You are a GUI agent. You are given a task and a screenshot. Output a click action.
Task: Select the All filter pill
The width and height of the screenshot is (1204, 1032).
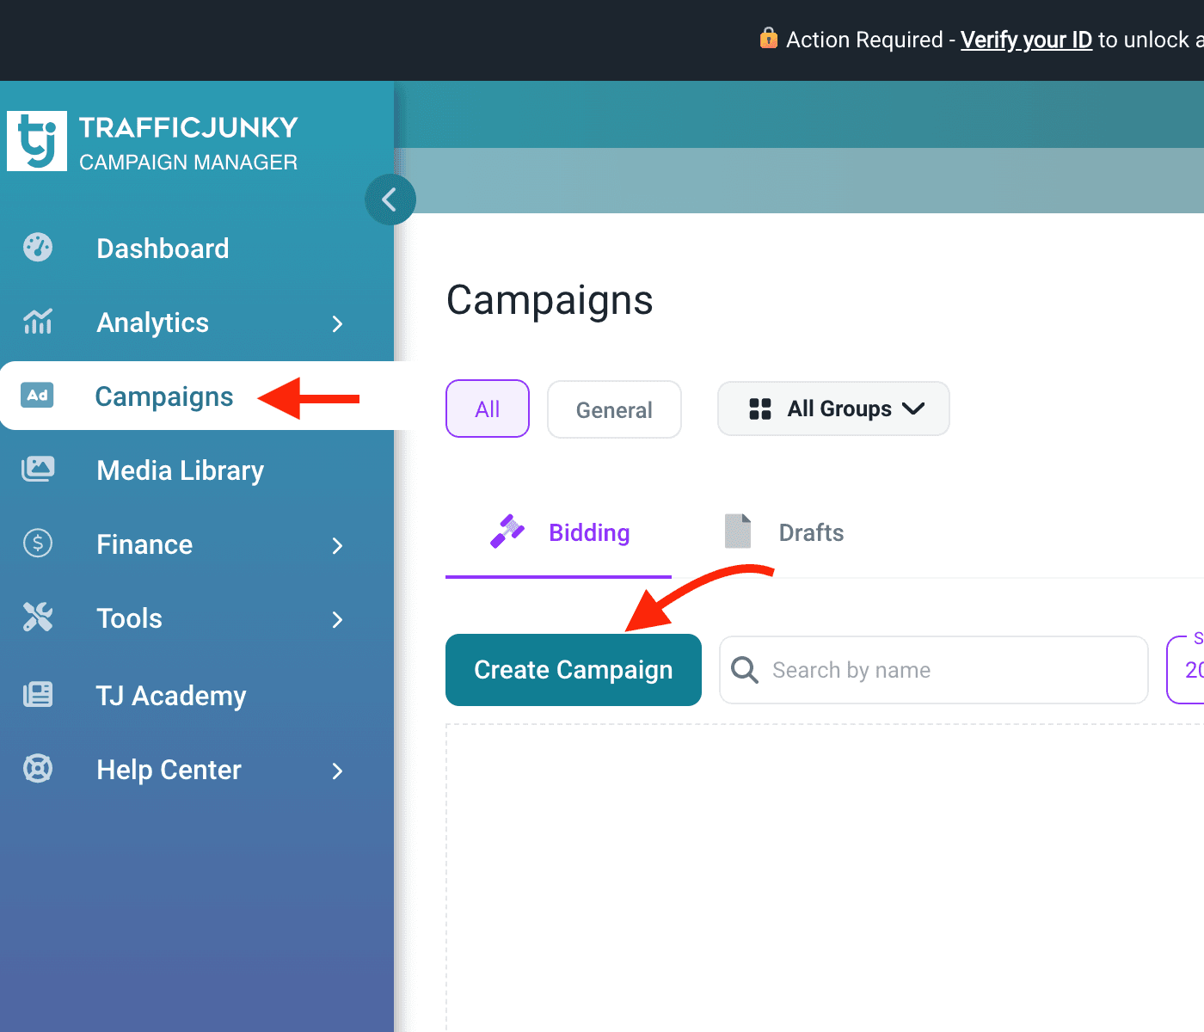(x=488, y=408)
